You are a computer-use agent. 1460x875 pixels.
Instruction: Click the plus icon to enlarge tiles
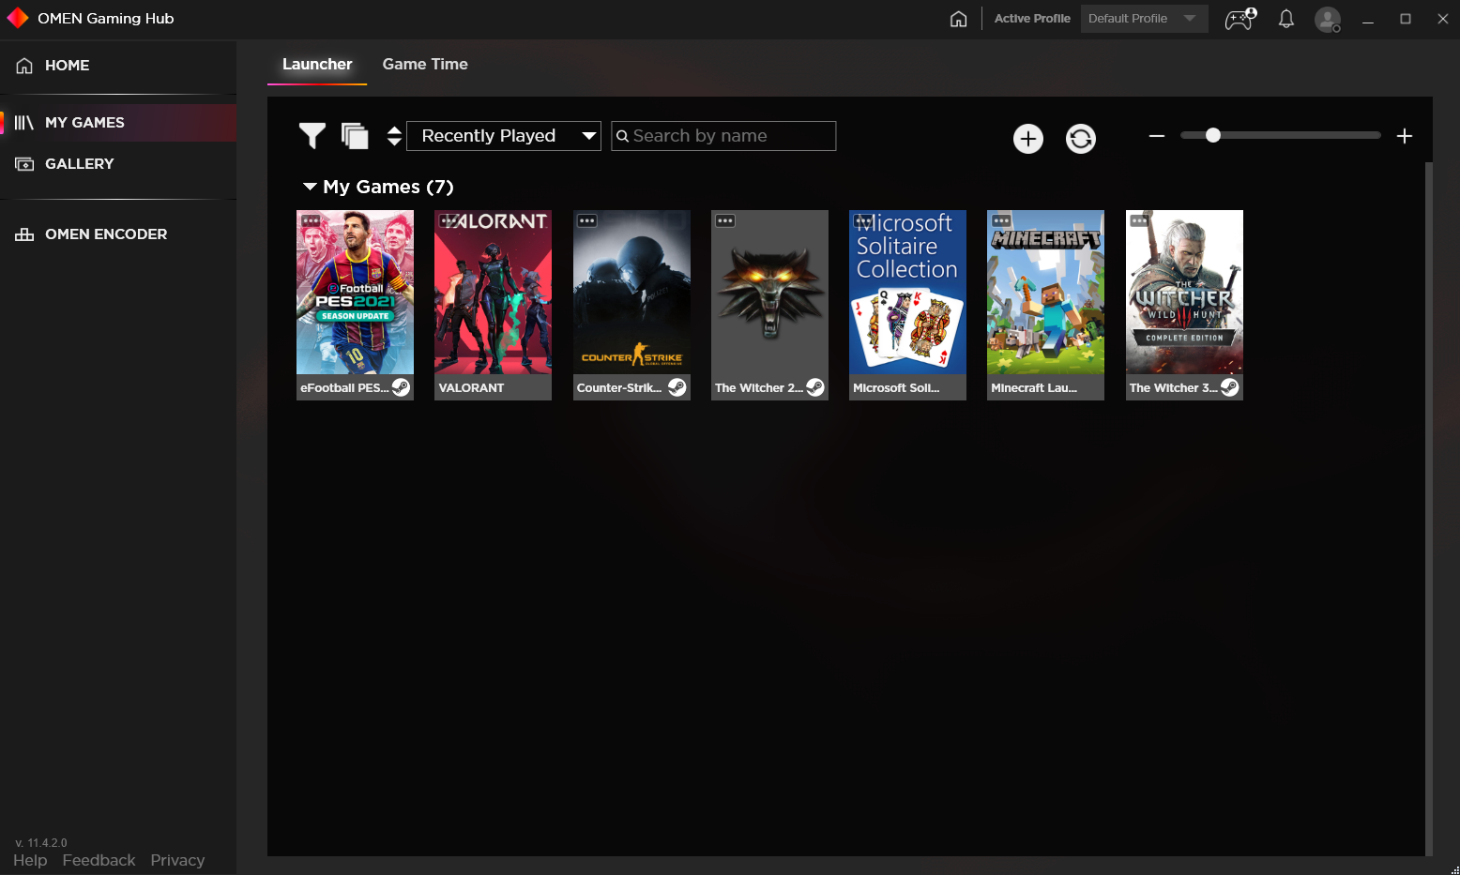pyautogui.click(x=1405, y=136)
